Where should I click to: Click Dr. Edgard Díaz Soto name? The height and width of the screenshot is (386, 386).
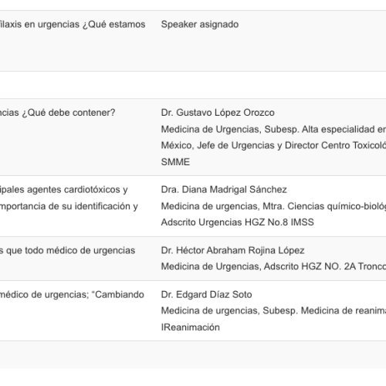pyautogui.click(x=206, y=295)
